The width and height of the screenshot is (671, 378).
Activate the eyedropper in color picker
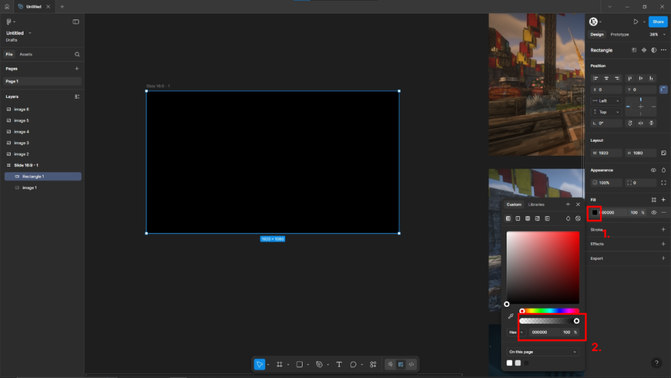click(x=511, y=316)
